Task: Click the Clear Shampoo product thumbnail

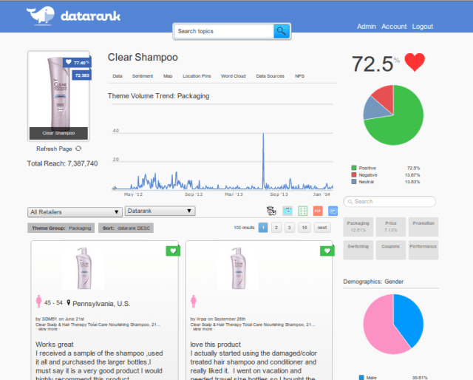Action: [58, 95]
